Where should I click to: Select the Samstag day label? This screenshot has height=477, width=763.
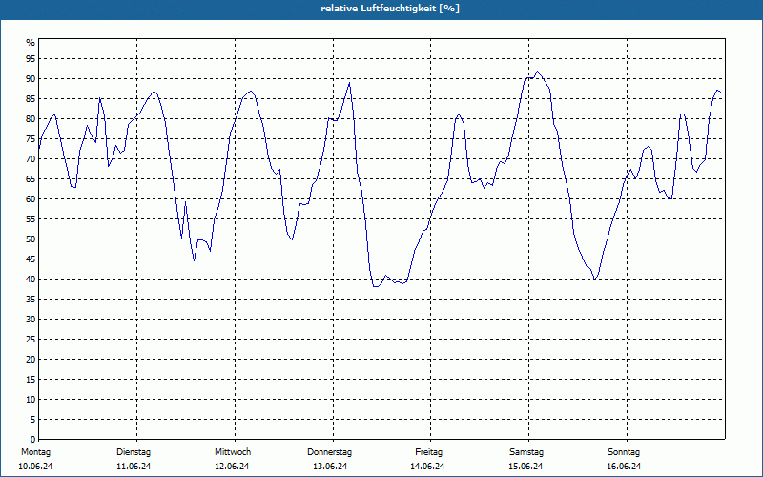pos(526,452)
